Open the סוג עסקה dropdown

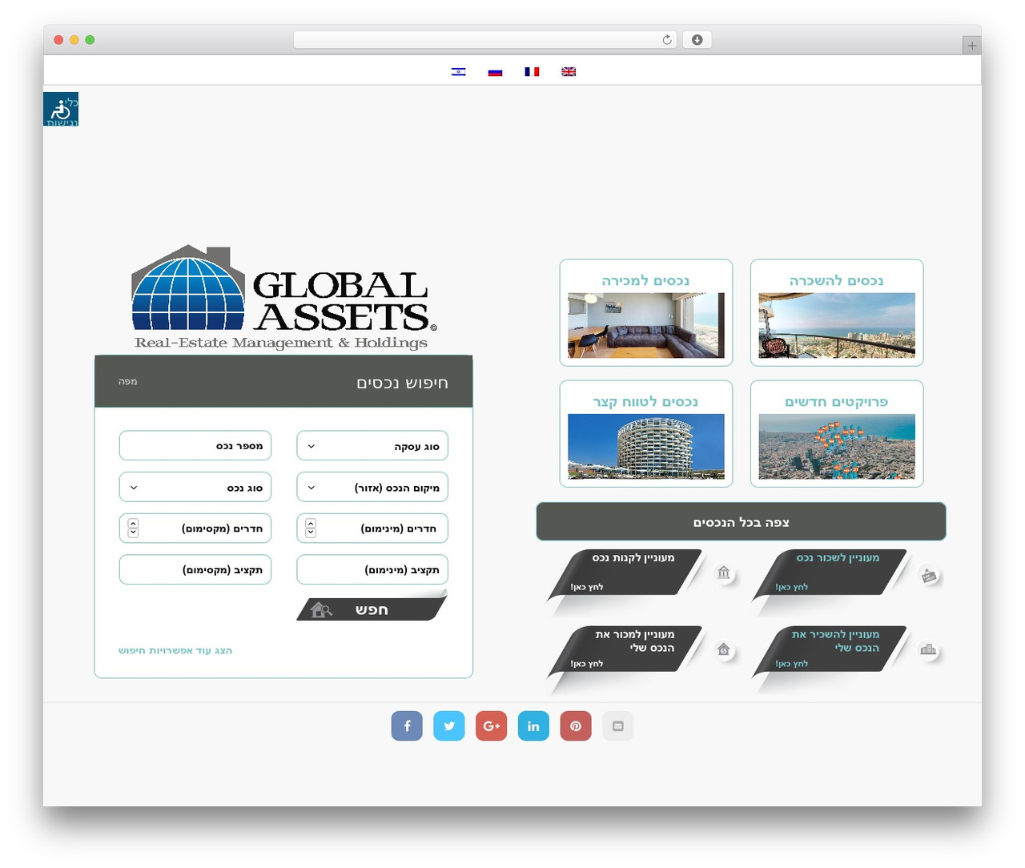(x=372, y=446)
